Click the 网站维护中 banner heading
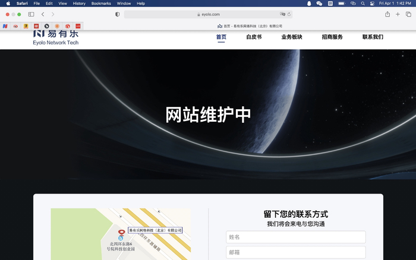The image size is (416, 260). click(x=208, y=115)
